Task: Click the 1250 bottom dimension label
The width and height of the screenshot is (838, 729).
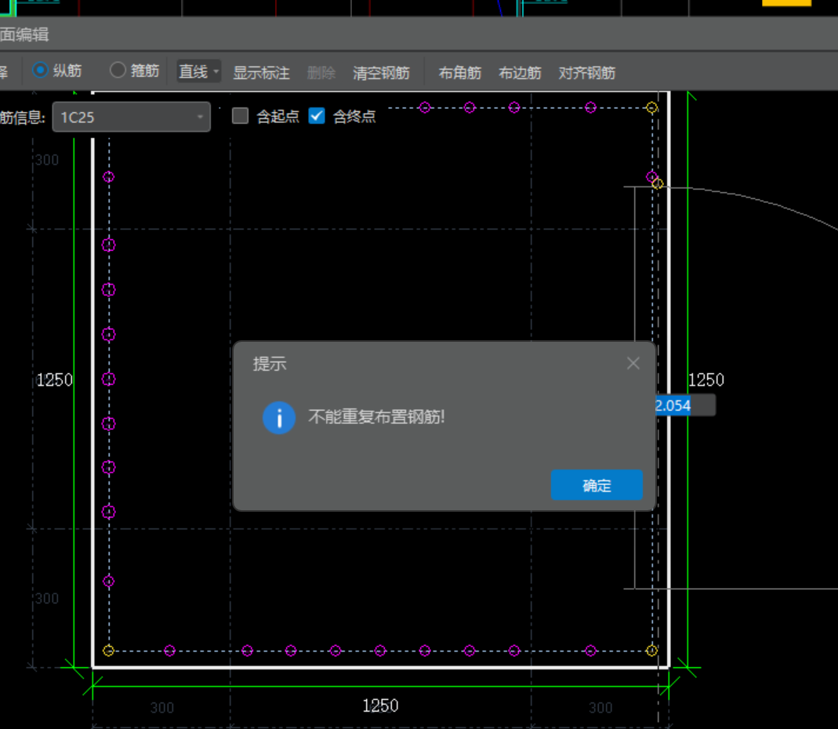Action: click(x=380, y=706)
